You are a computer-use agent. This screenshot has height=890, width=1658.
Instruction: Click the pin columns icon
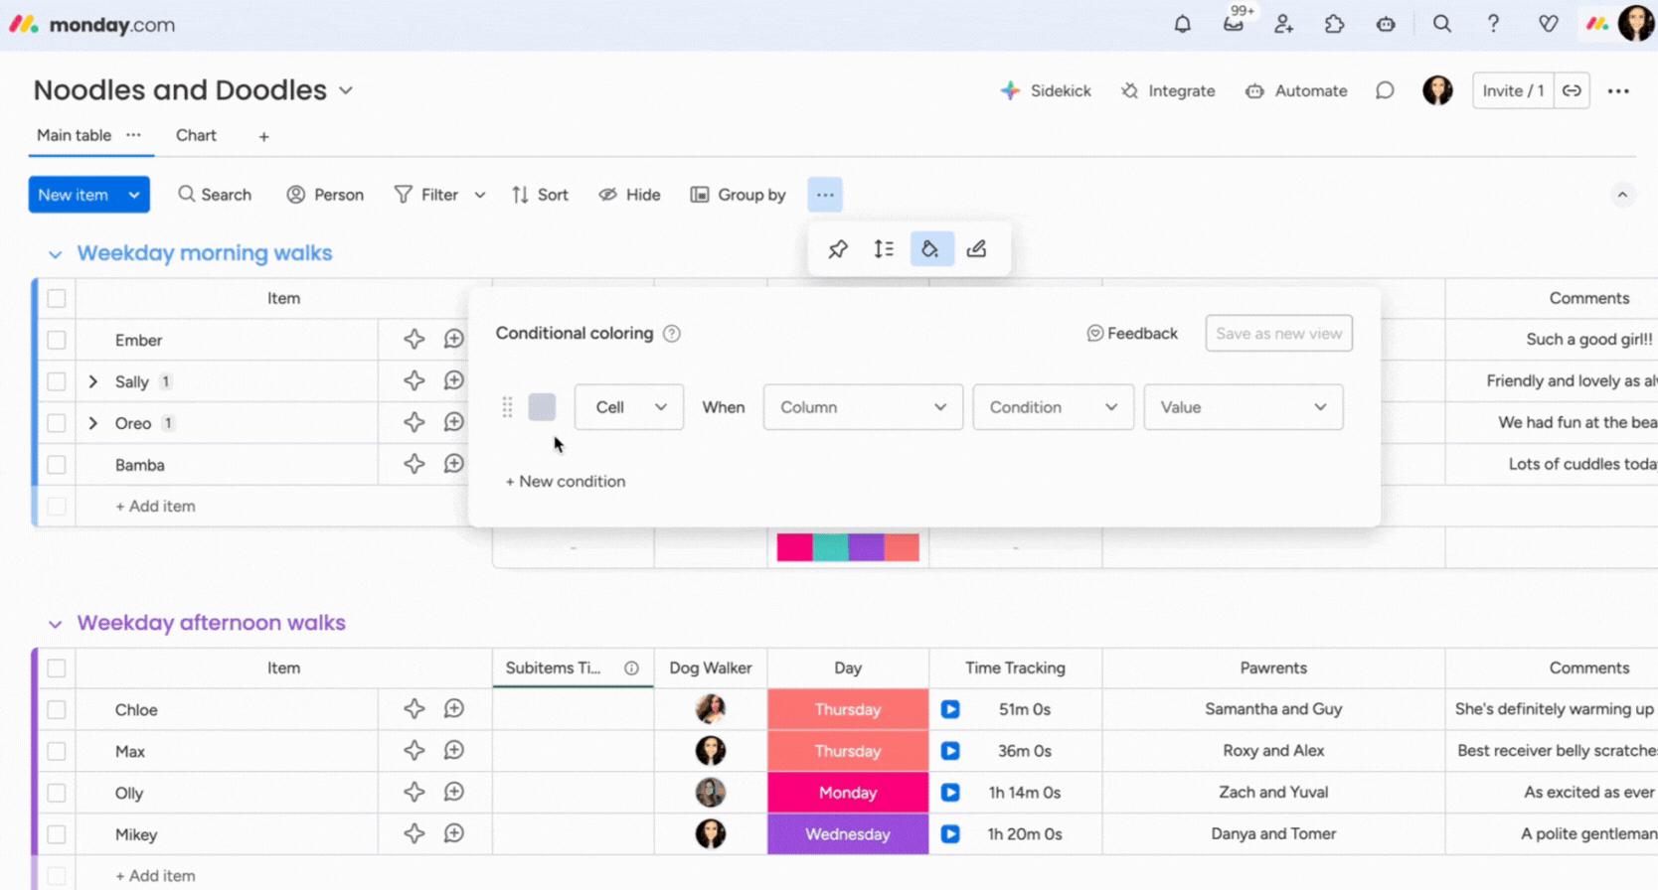[838, 249]
